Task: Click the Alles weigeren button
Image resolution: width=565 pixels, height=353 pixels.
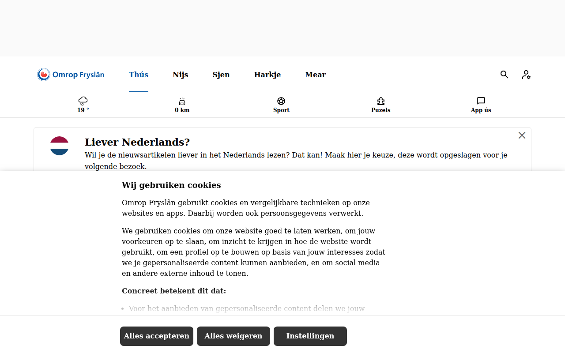Action: point(234,336)
